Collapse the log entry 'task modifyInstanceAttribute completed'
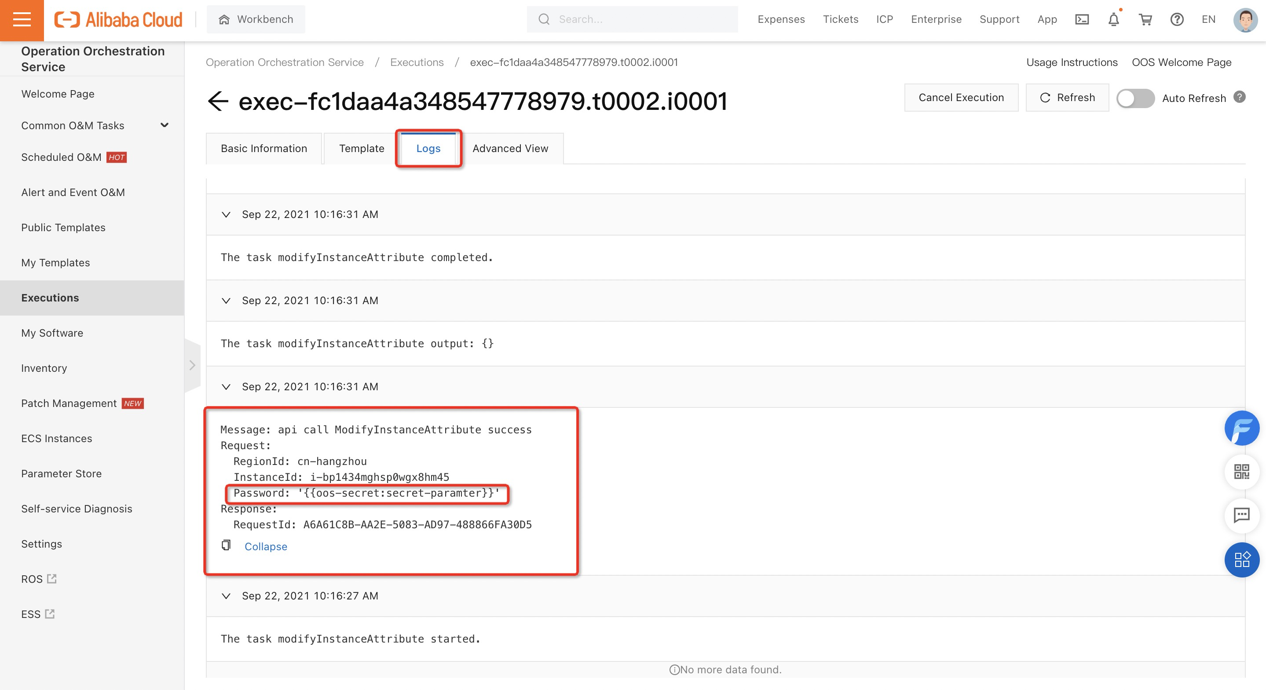The width and height of the screenshot is (1266, 690). pyautogui.click(x=226, y=214)
